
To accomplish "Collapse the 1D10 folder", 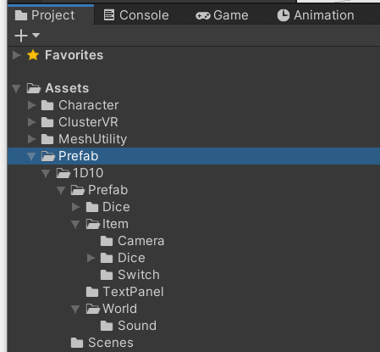I will coord(46,173).
